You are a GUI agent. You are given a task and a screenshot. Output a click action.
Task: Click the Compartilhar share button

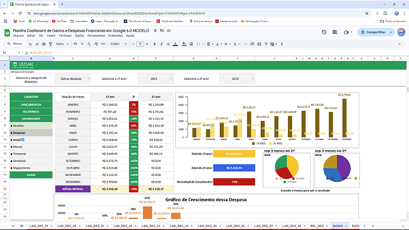pyautogui.click(x=374, y=32)
